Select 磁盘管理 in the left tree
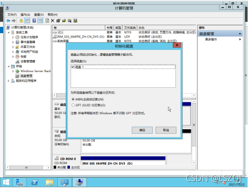Screen dimensions: 248x188 tap(26, 76)
